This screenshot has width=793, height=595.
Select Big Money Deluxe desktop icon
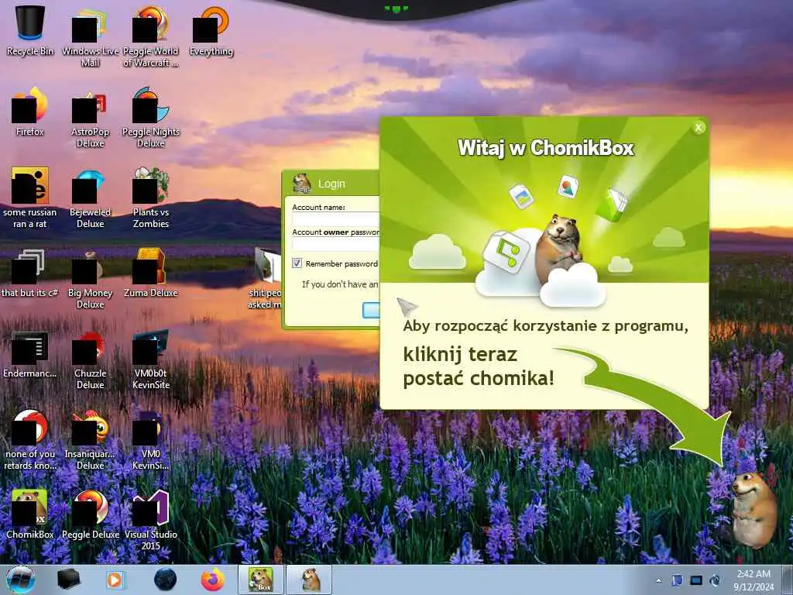pos(90,278)
